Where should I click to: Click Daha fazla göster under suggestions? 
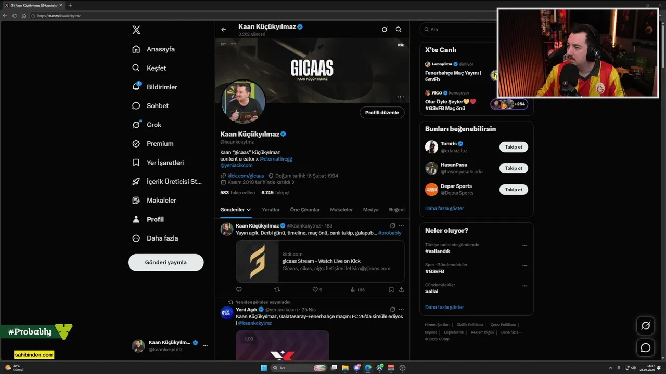pos(444,208)
